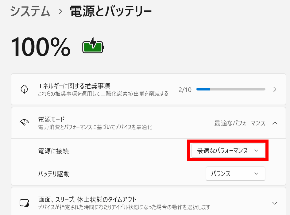Image resolution: width=290 pixels, height=215 pixels.
Task: Click the energy recommendations progress bar
Action: pos(231,89)
